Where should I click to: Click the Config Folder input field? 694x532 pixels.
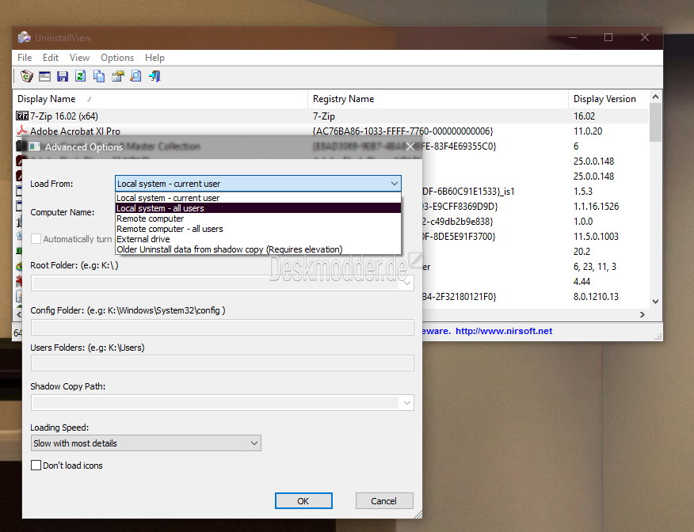(x=222, y=327)
